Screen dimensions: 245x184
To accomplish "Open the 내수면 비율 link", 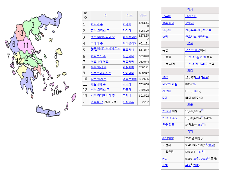I will tap(169, 84).
